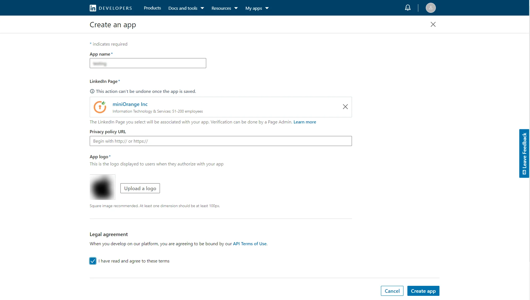This screenshot has height=300, width=530.
Task: Select Products in the navigation bar
Action: 152,8
